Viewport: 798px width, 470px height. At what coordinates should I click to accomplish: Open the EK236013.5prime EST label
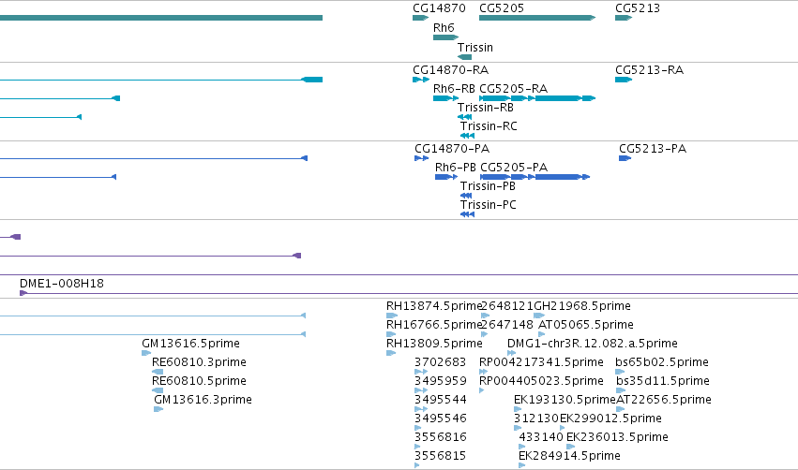[x=617, y=437]
